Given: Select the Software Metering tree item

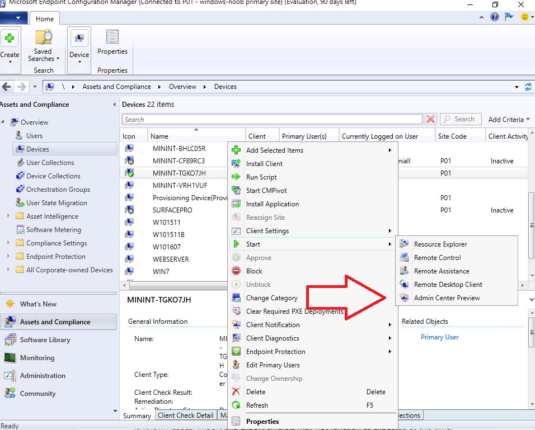Looking at the screenshot, I should click(x=54, y=230).
